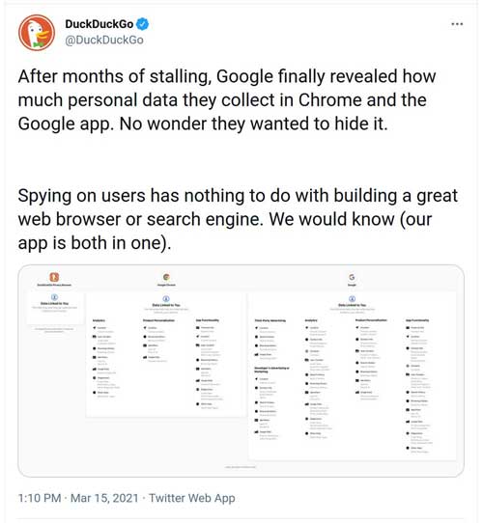Expand the attached privacy comparison image
483x523 pixels.
tap(241, 371)
